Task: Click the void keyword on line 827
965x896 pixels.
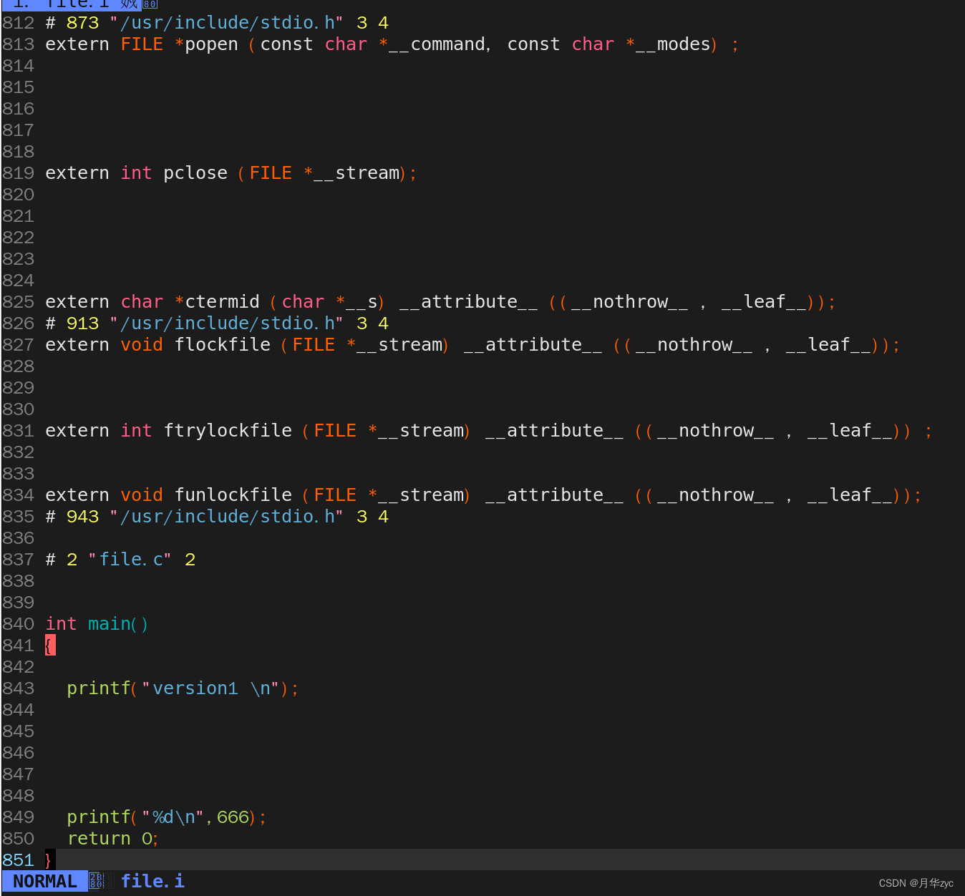Action: (x=142, y=345)
